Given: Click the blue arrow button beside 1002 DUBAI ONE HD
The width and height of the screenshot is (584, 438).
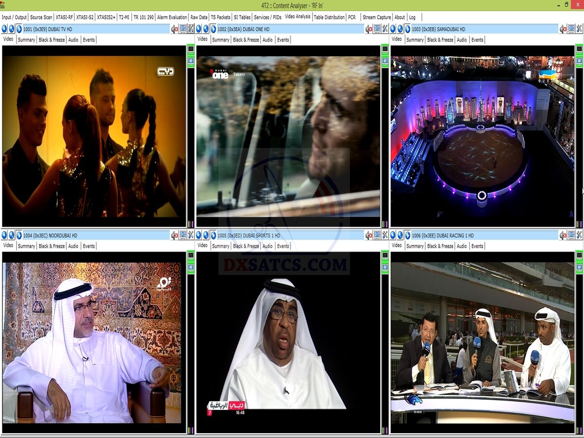Looking at the screenshot, I should pos(214,29).
